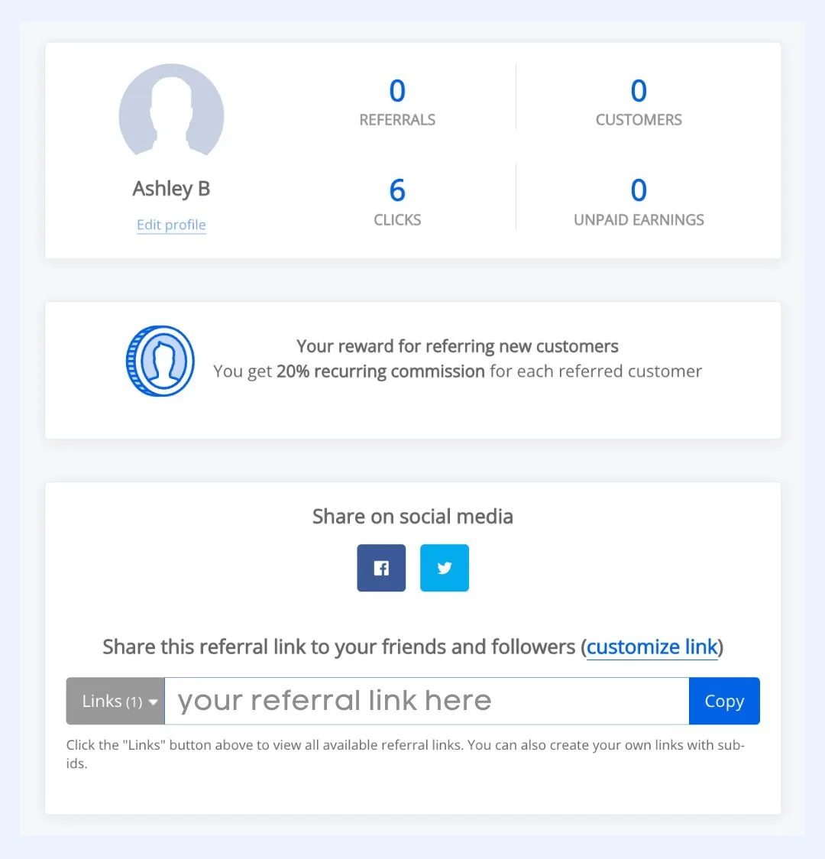Share referral link on Facebook
The width and height of the screenshot is (825, 859).
(x=380, y=568)
